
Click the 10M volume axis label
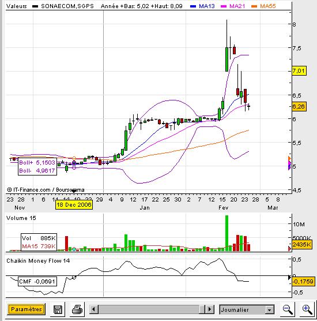pos(299,225)
